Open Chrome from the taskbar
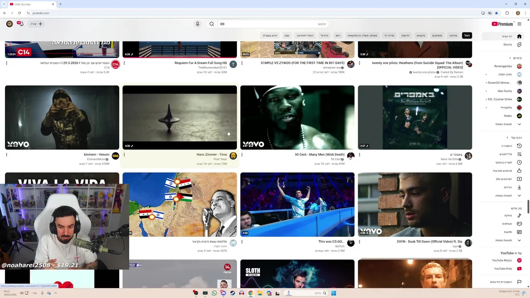Image resolution: width=530 pixels, height=298 pixels. coord(251,293)
